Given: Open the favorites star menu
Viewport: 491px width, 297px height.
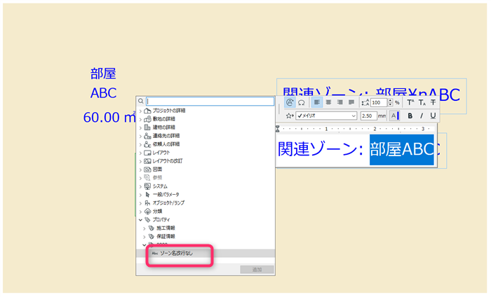Looking at the screenshot, I should (289, 116).
